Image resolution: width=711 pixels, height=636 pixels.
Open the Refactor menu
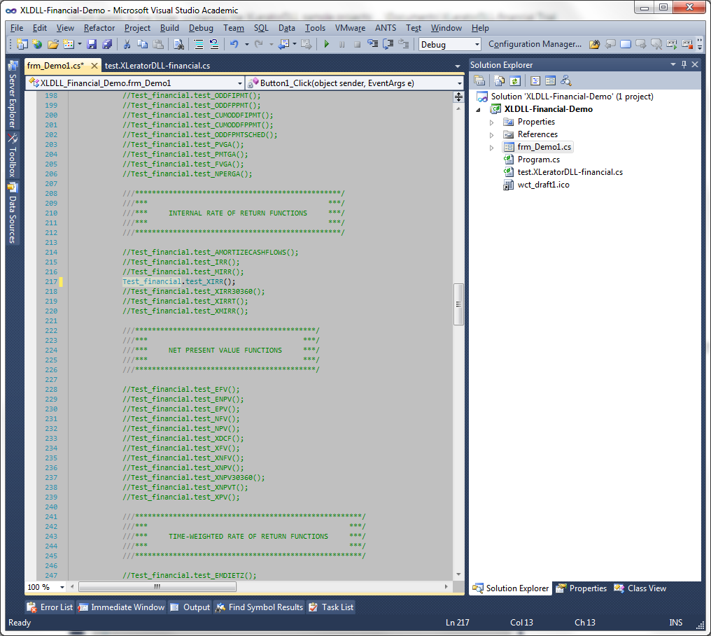[x=99, y=28]
